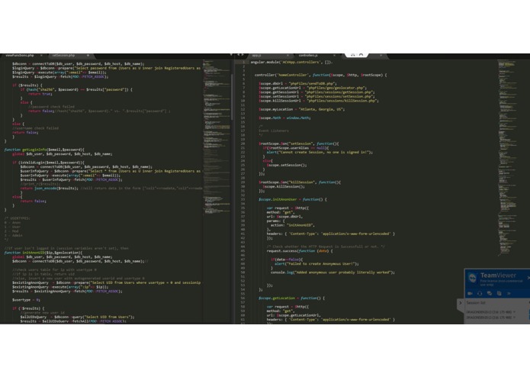Click the Session list header
The image size is (530, 377).
tap(476, 303)
